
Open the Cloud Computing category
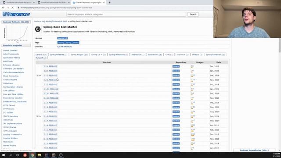(x=11, y=76)
